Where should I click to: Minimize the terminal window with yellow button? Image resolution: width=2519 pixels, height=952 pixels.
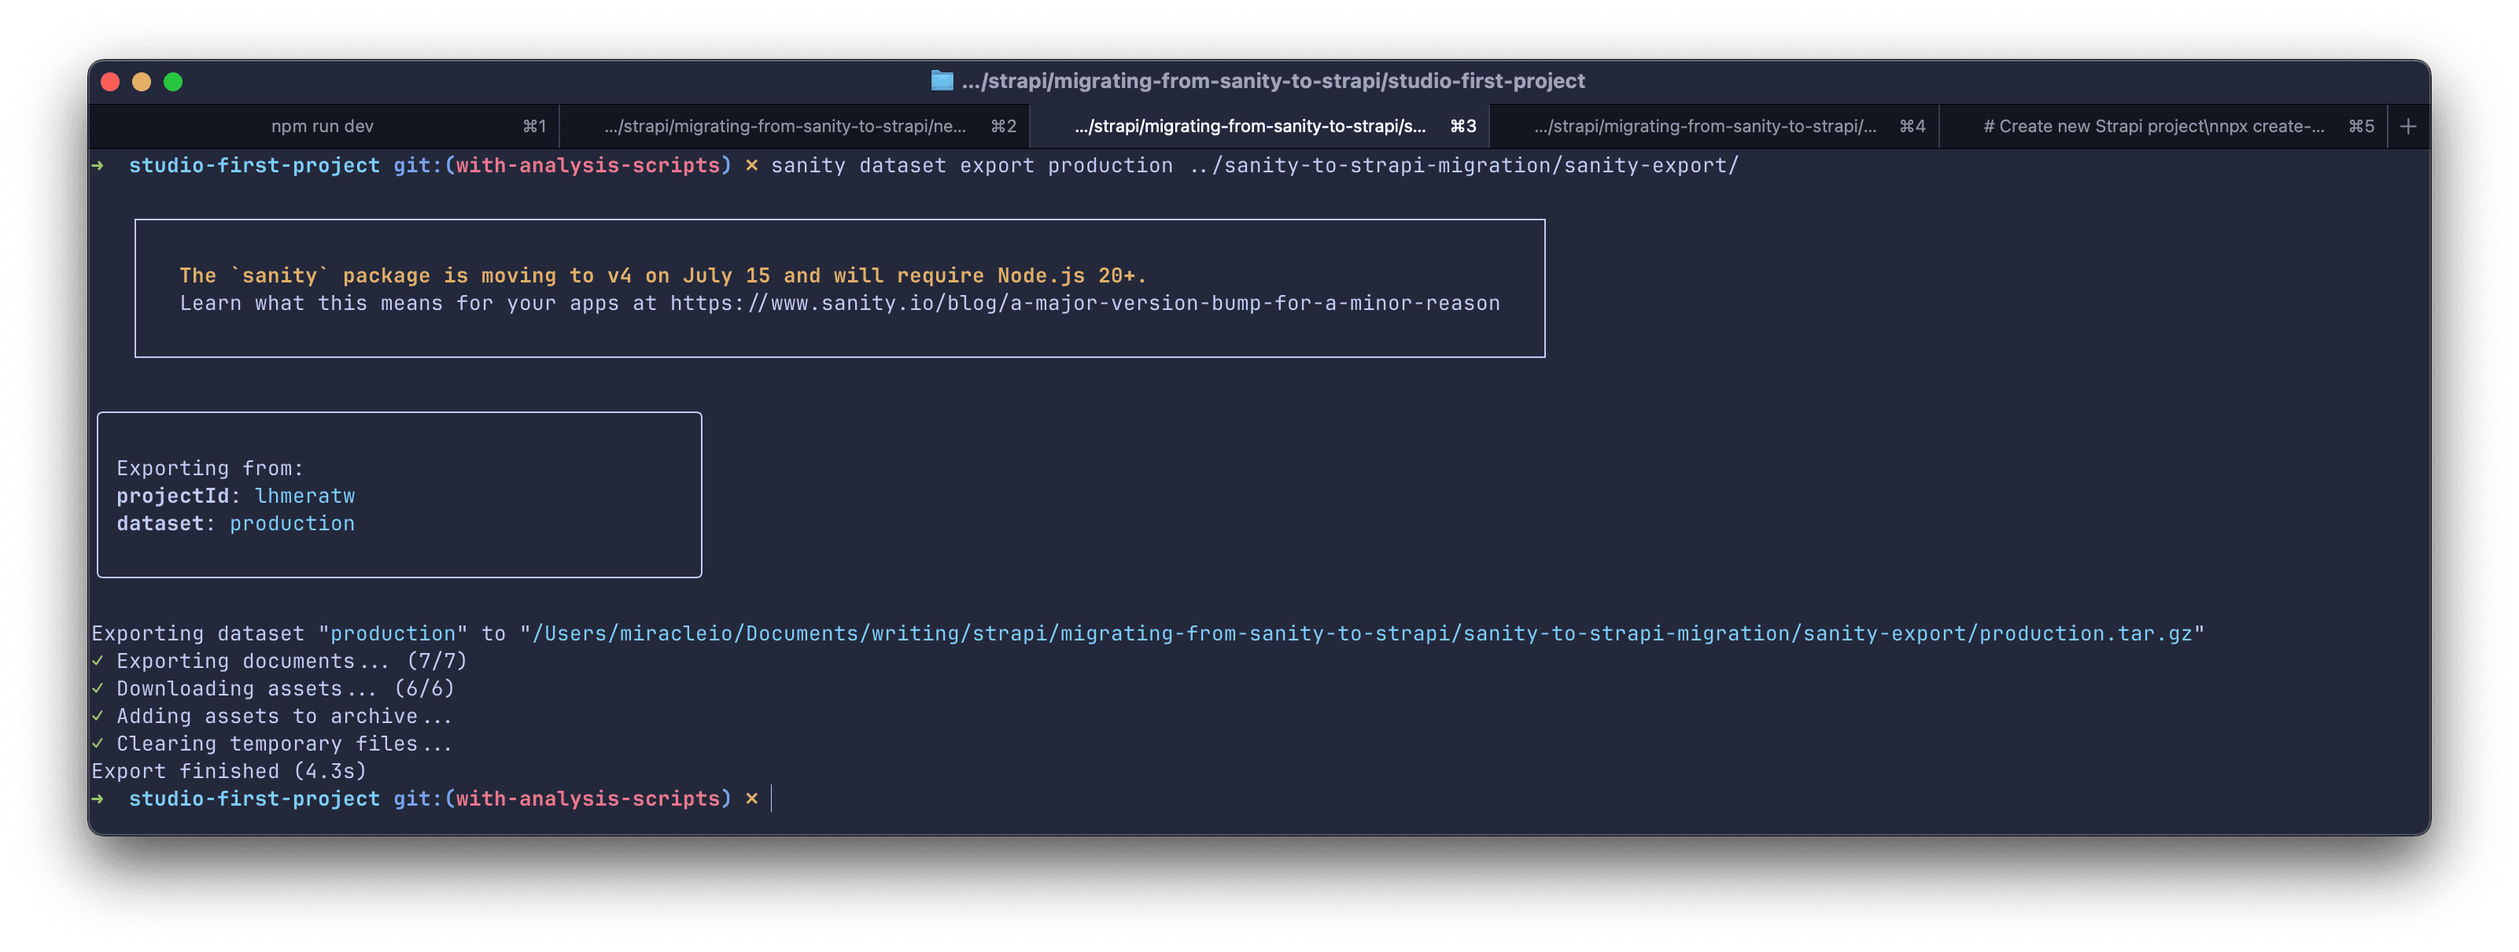click(x=142, y=82)
